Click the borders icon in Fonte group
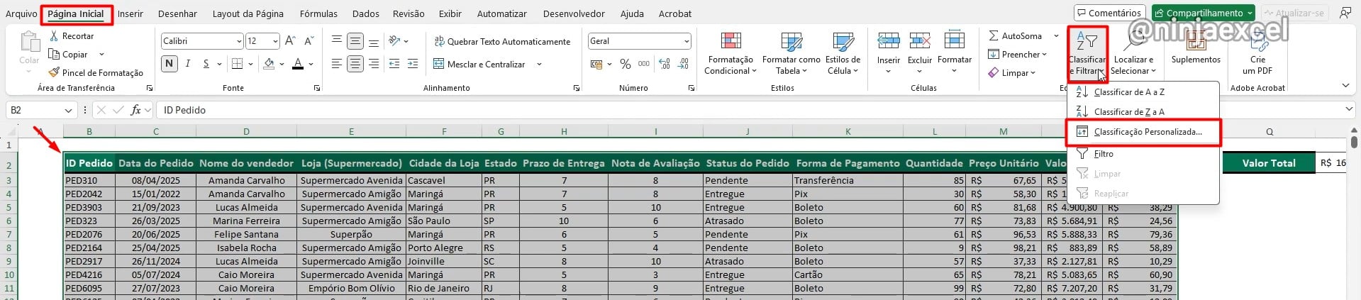Screen dimensions: 1361x300 point(238,64)
